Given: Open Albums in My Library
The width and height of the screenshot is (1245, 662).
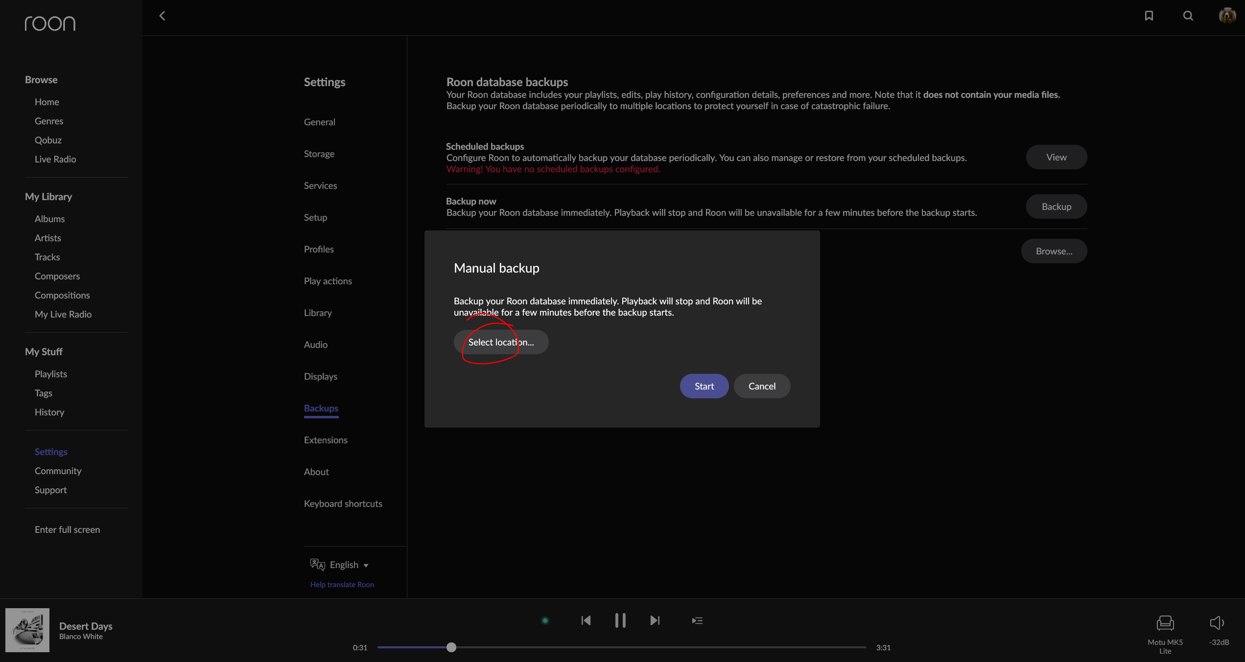Looking at the screenshot, I should [49, 219].
